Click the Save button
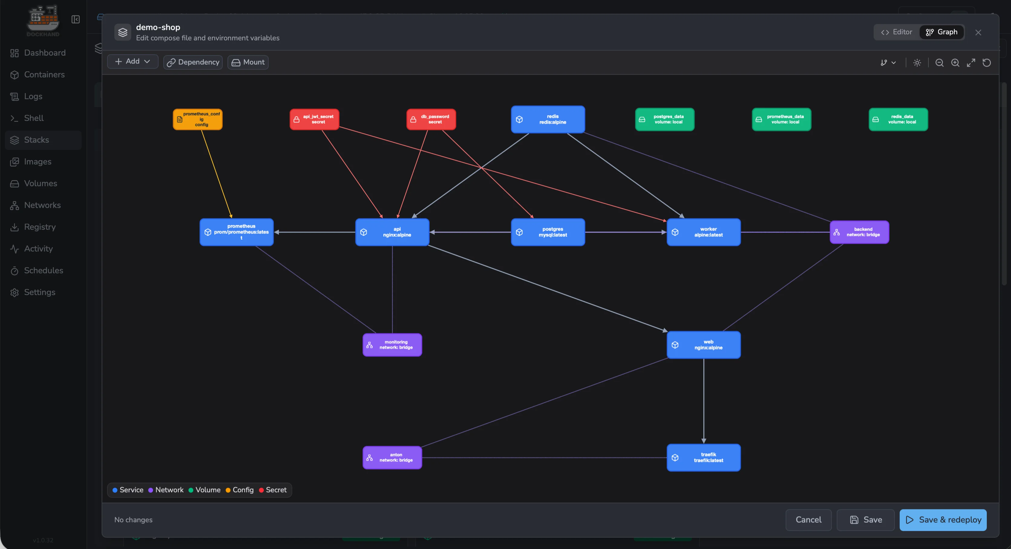This screenshot has height=549, width=1011. (x=865, y=520)
